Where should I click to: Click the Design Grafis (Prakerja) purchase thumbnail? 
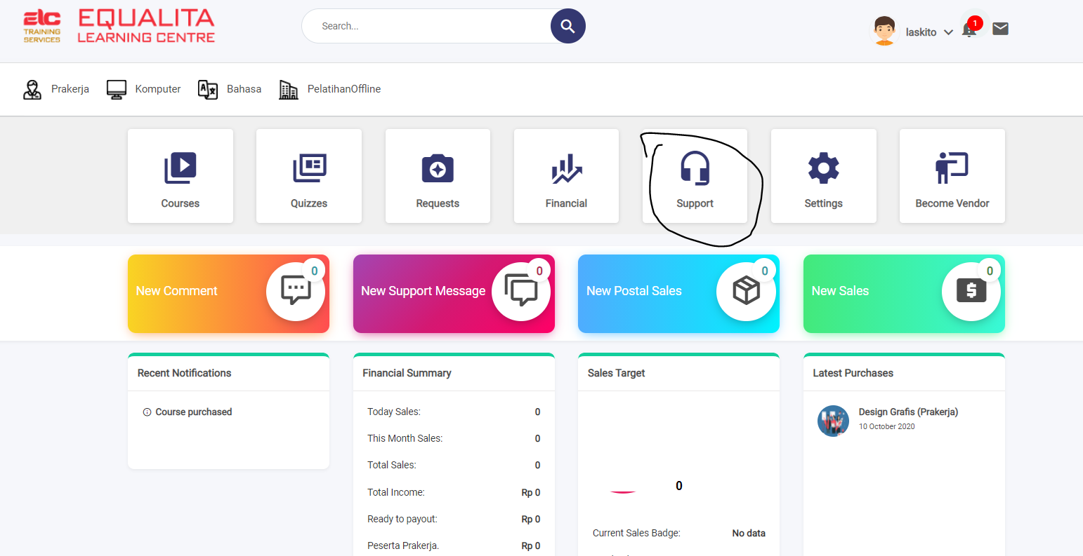(x=833, y=421)
